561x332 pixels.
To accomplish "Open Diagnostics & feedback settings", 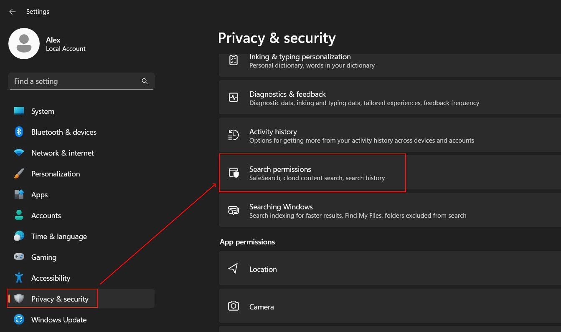I will coord(390,97).
